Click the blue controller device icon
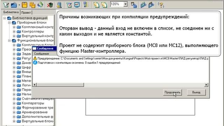The width and height of the screenshot is (224, 126). [59, 5]
